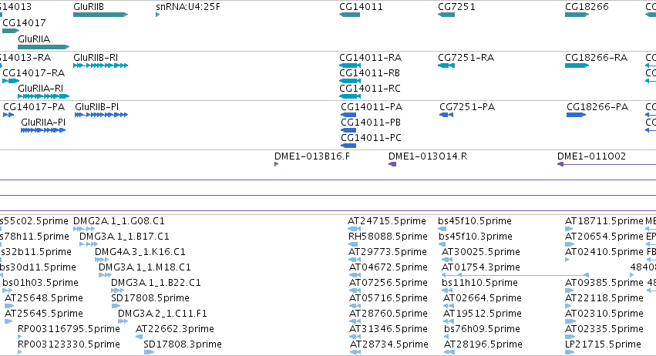656x356 pixels.
Task: Select the long AT01754.3prime spanning line
Action: [516, 275]
